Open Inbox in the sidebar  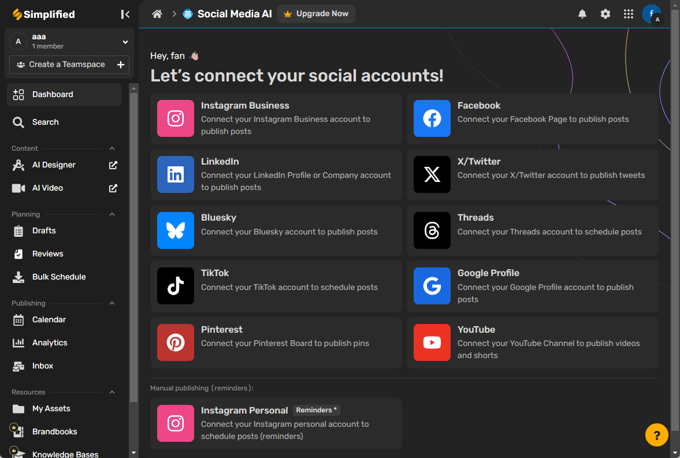pos(64,366)
